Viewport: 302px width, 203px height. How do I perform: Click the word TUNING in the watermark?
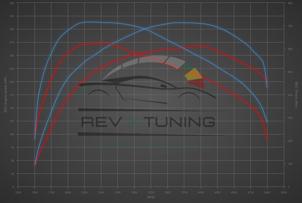point(180,122)
